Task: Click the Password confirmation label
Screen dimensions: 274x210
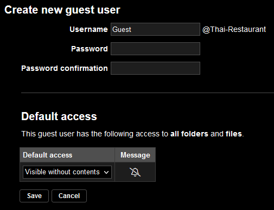Action: 65,68
